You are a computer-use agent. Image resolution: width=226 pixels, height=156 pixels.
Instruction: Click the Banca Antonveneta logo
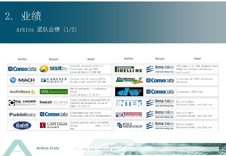coord(130,125)
